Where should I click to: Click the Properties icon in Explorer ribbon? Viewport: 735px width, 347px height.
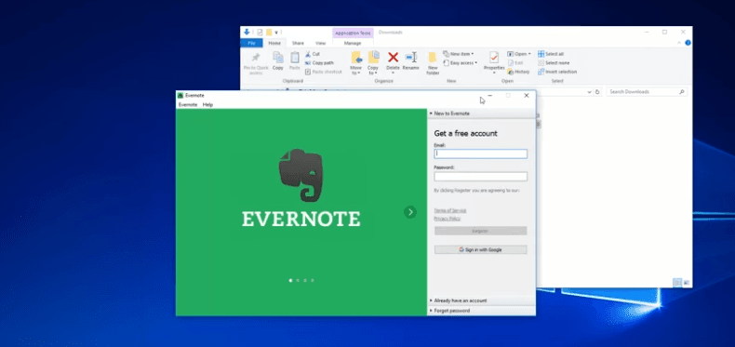pyautogui.click(x=494, y=58)
